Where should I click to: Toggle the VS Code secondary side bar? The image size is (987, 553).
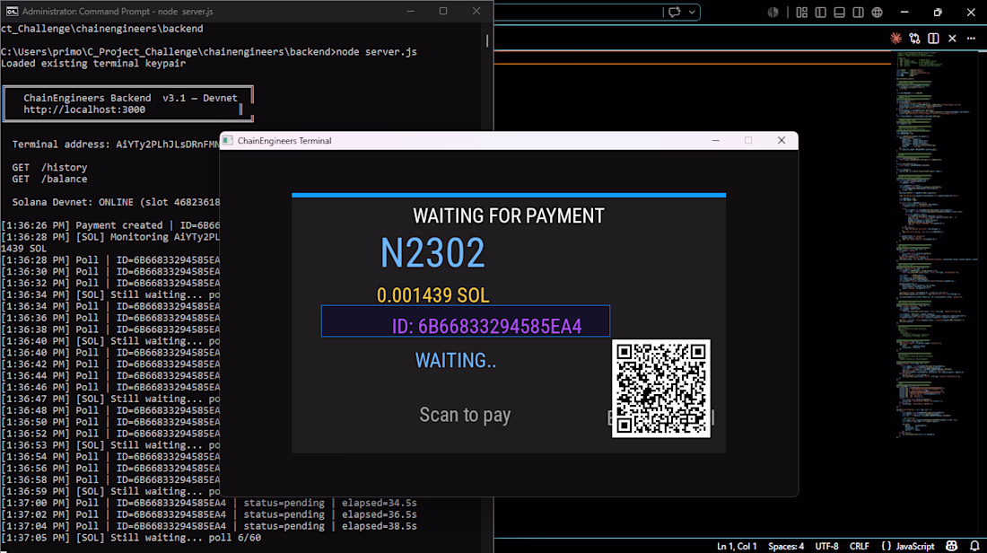pos(858,12)
